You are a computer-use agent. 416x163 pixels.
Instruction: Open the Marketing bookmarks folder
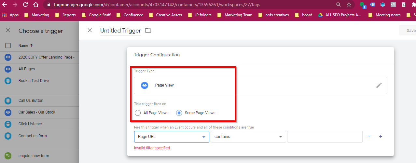pyautogui.click(x=37, y=15)
